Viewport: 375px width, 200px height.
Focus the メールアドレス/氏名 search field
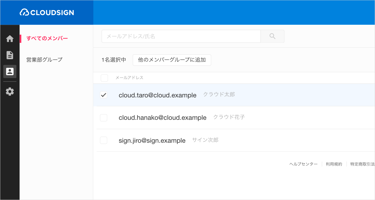pyautogui.click(x=181, y=36)
